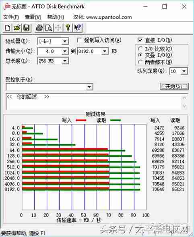Click the 开始(S) start button

coord(174,86)
